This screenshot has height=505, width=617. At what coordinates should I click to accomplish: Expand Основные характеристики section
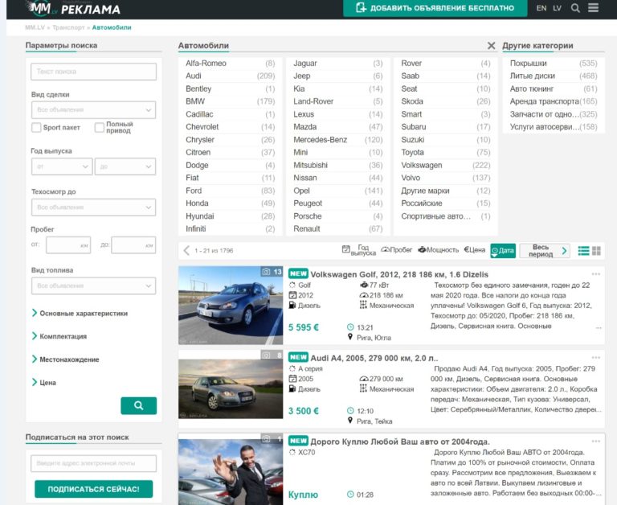80,313
